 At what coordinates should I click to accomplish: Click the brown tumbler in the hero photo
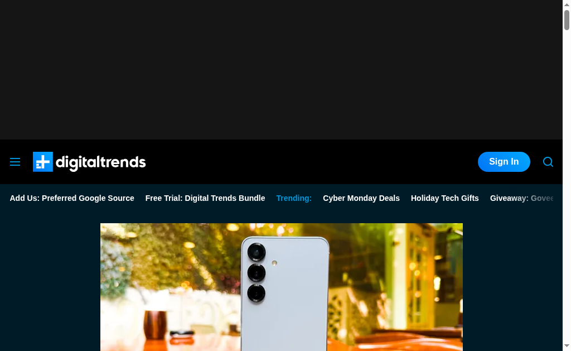coord(155,325)
